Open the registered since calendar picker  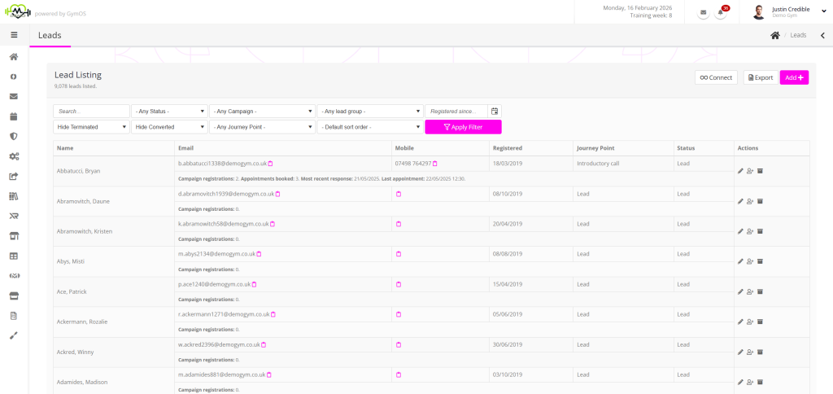(495, 111)
